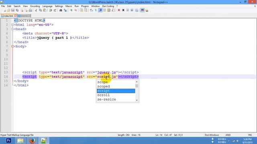257x144 pixels.
Task: Redo the edit via toolbar
Action: pos(55,10)
